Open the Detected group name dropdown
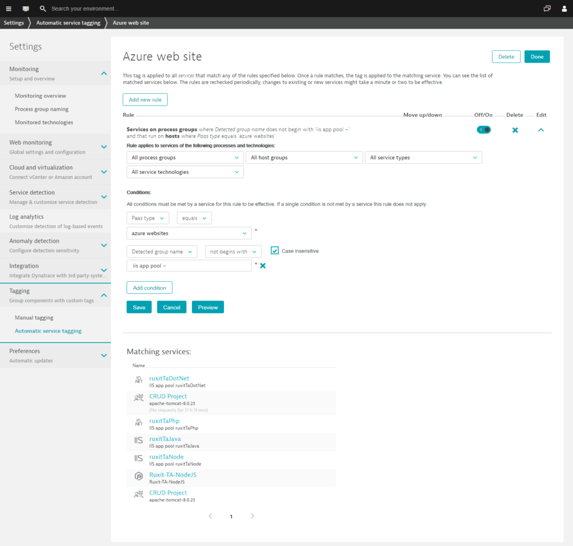This screenshot has width=573, height=546. tap(162, 251)
